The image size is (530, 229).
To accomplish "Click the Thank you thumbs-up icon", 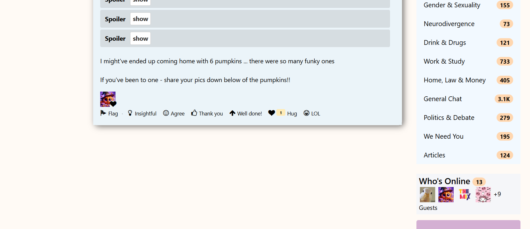I will [194, 113].
